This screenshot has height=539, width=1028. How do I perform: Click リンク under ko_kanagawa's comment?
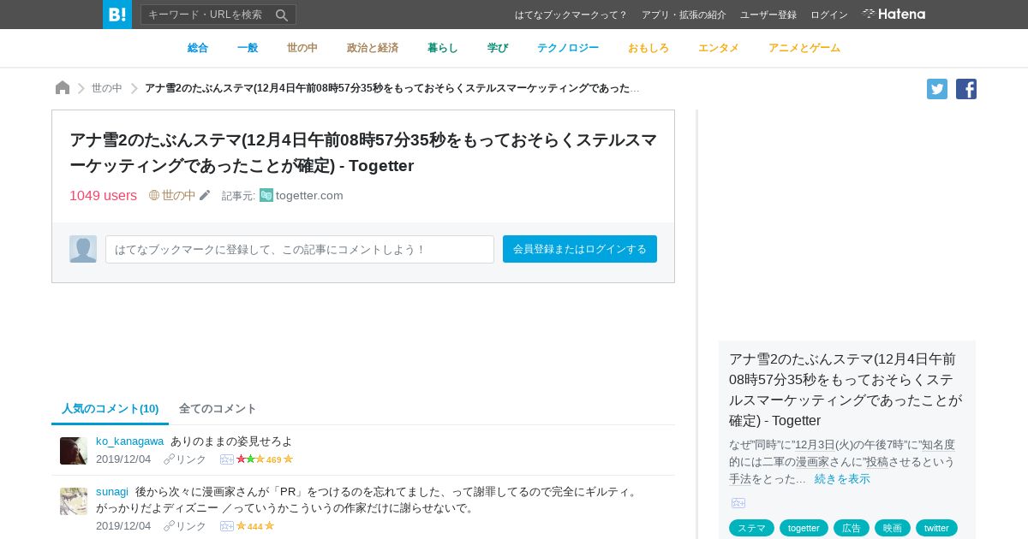click(x=185, y=459)
